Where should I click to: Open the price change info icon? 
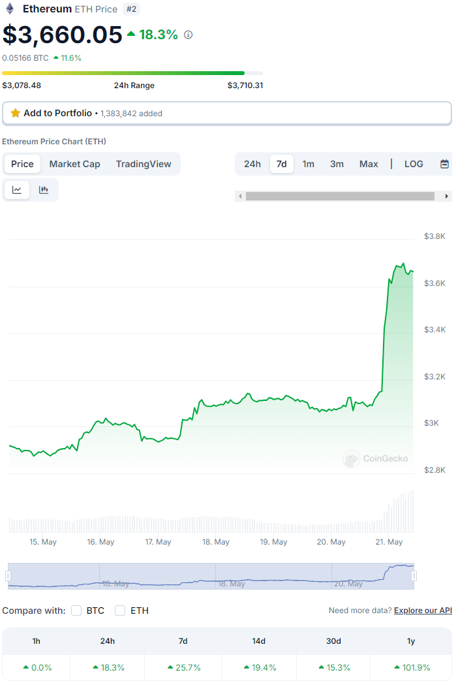point(188,35)
